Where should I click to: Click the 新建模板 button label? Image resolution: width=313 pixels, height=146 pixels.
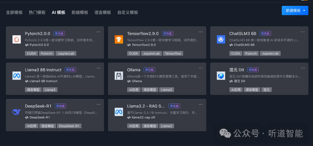(293, 11)
